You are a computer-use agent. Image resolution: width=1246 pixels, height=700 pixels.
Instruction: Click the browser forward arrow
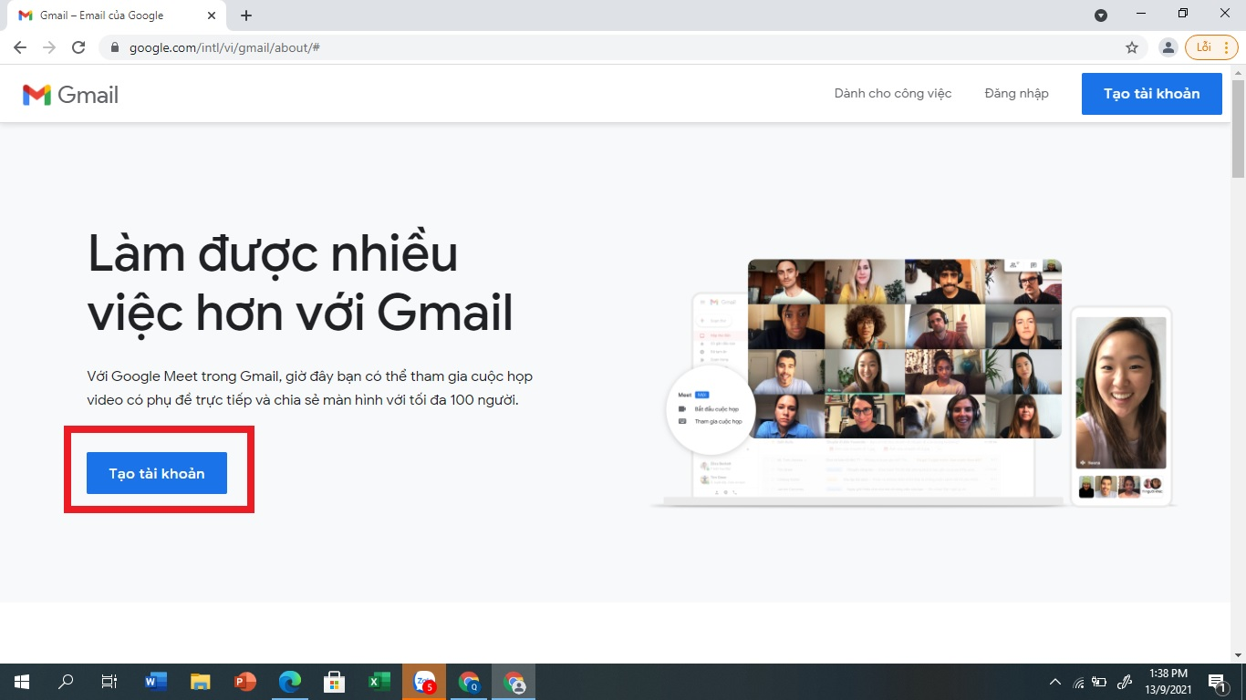[x=49, y=47]
